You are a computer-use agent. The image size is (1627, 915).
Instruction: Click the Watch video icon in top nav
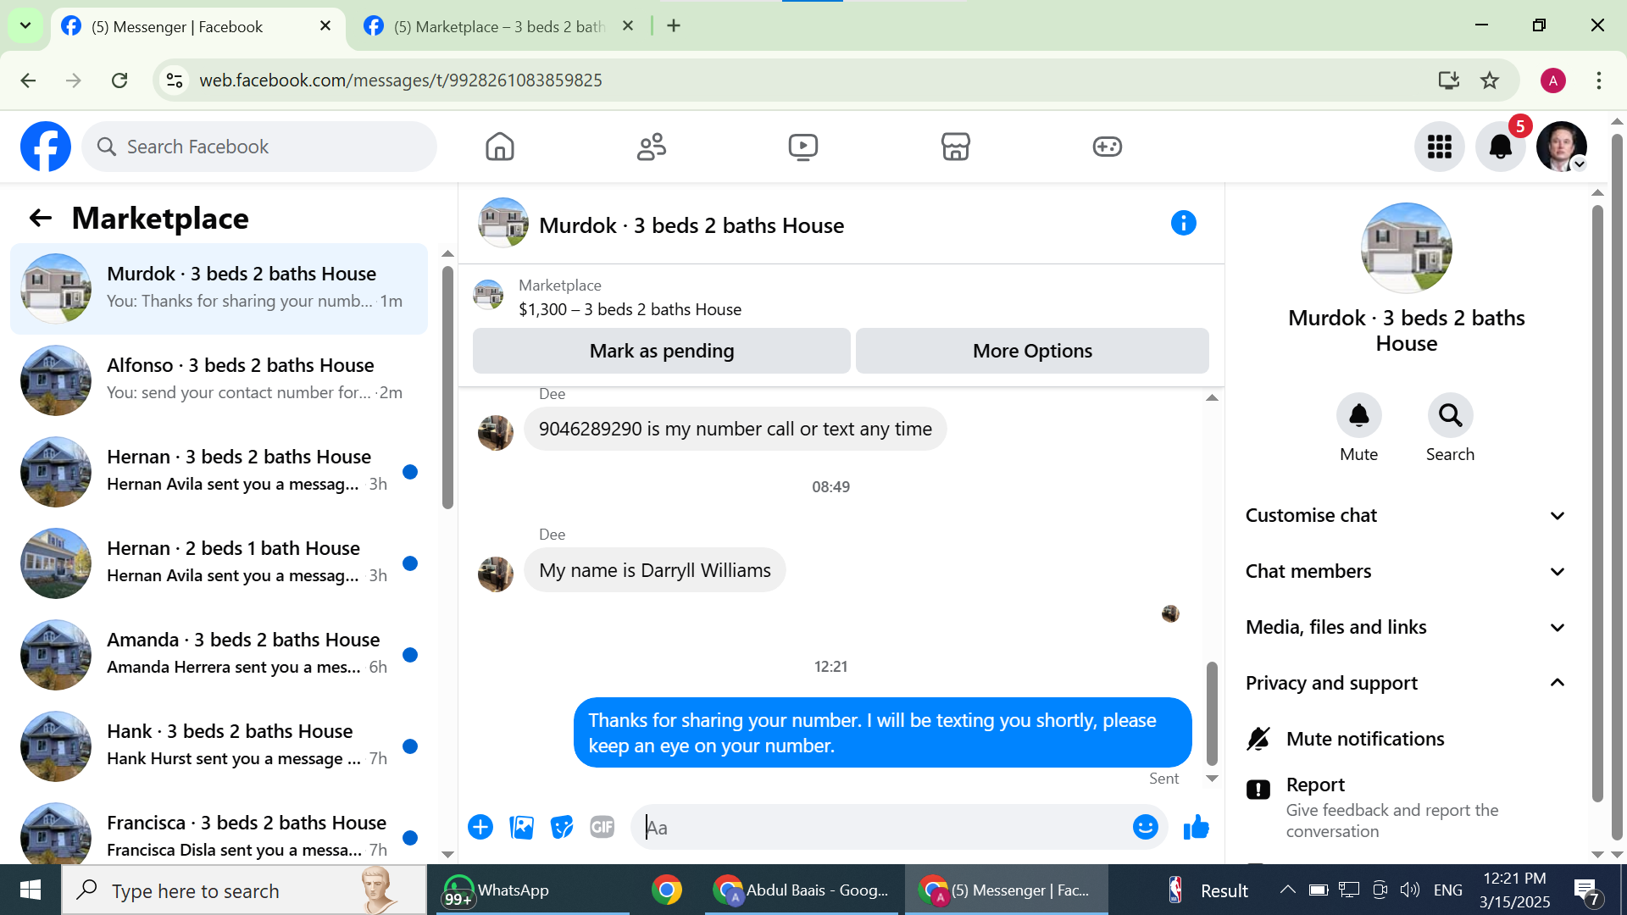pos(802,147)
